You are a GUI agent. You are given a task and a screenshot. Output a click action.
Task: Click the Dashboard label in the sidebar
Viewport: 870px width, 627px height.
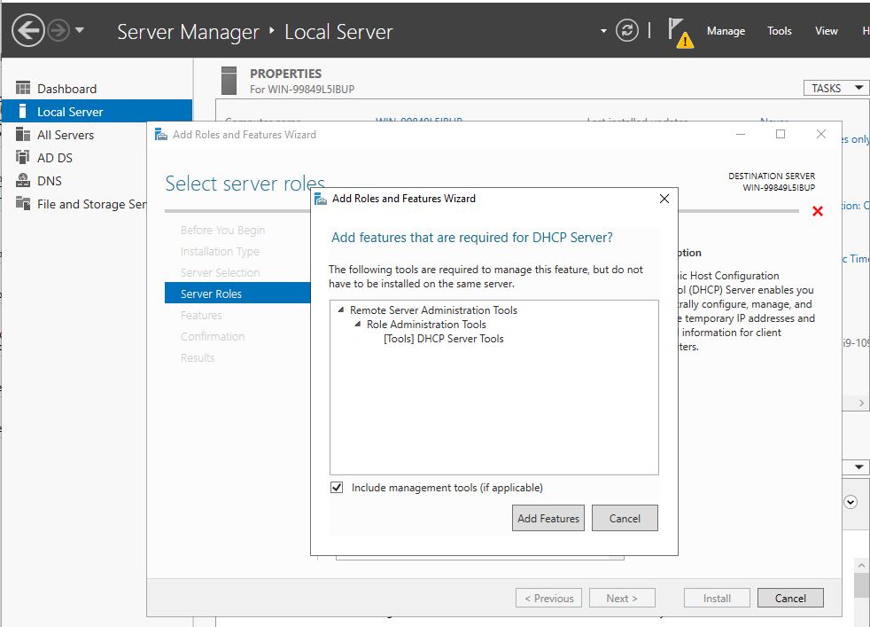pyautogui.click(x=66, y=89)
